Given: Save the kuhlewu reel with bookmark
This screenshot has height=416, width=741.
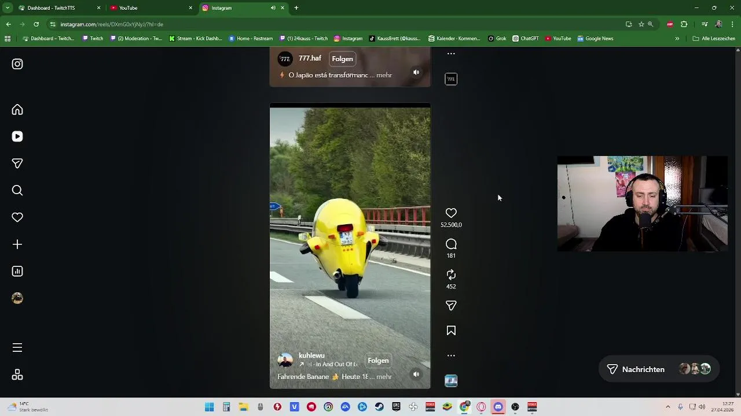Looking at the screenshot, I should tap(451, 330).
